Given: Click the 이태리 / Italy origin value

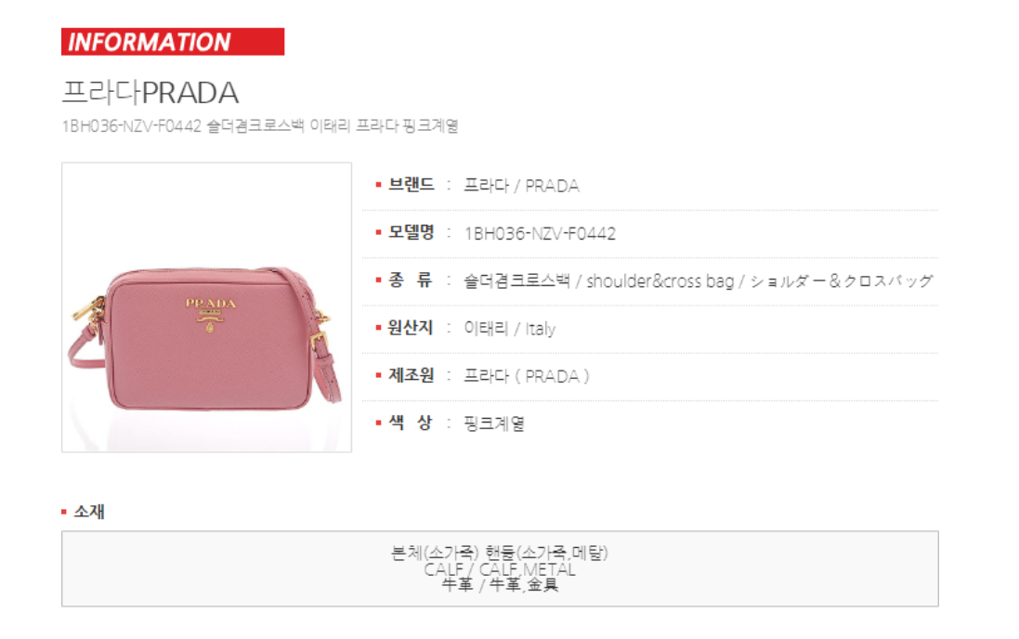Looking at the screenshot, I should [509, 328].
